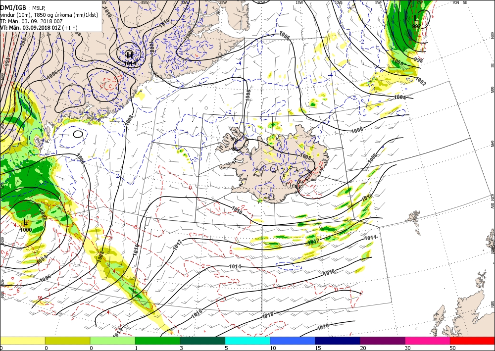Click the 70N latitude label
Viewport: 495px width, 351px height.
pos(455,2)
